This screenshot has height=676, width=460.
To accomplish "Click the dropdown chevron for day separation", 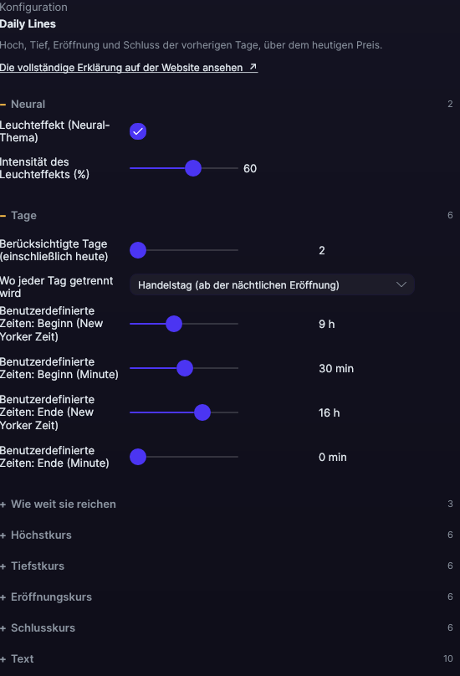I will (x=401, y=285).
